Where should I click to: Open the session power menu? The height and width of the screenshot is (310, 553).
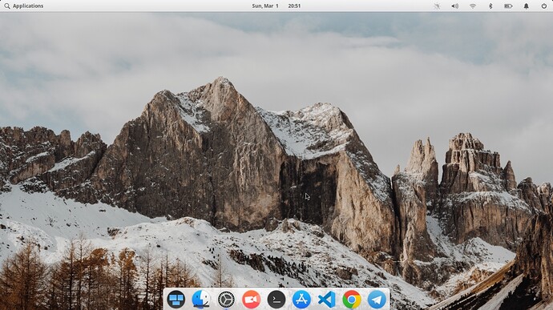click(x=544, y=6)
